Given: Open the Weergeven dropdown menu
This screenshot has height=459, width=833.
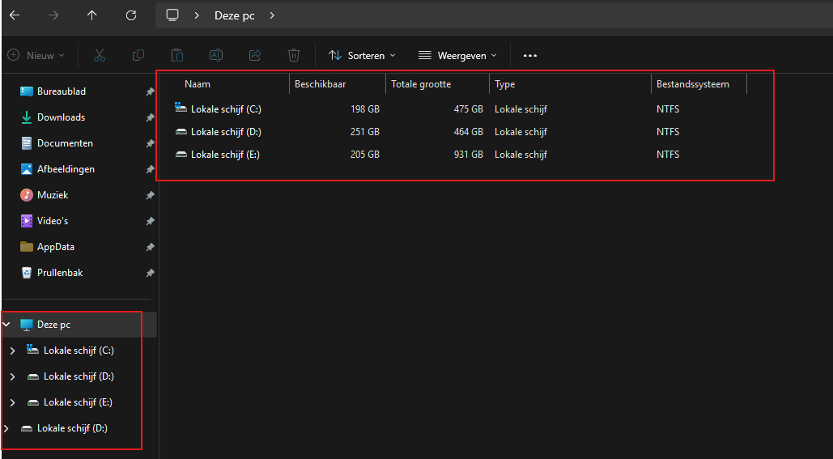Looking at the screenshot, I should point(457,55).
